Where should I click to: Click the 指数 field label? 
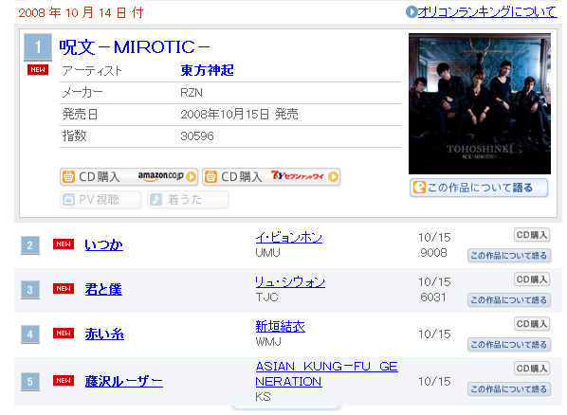coord(75,135)
